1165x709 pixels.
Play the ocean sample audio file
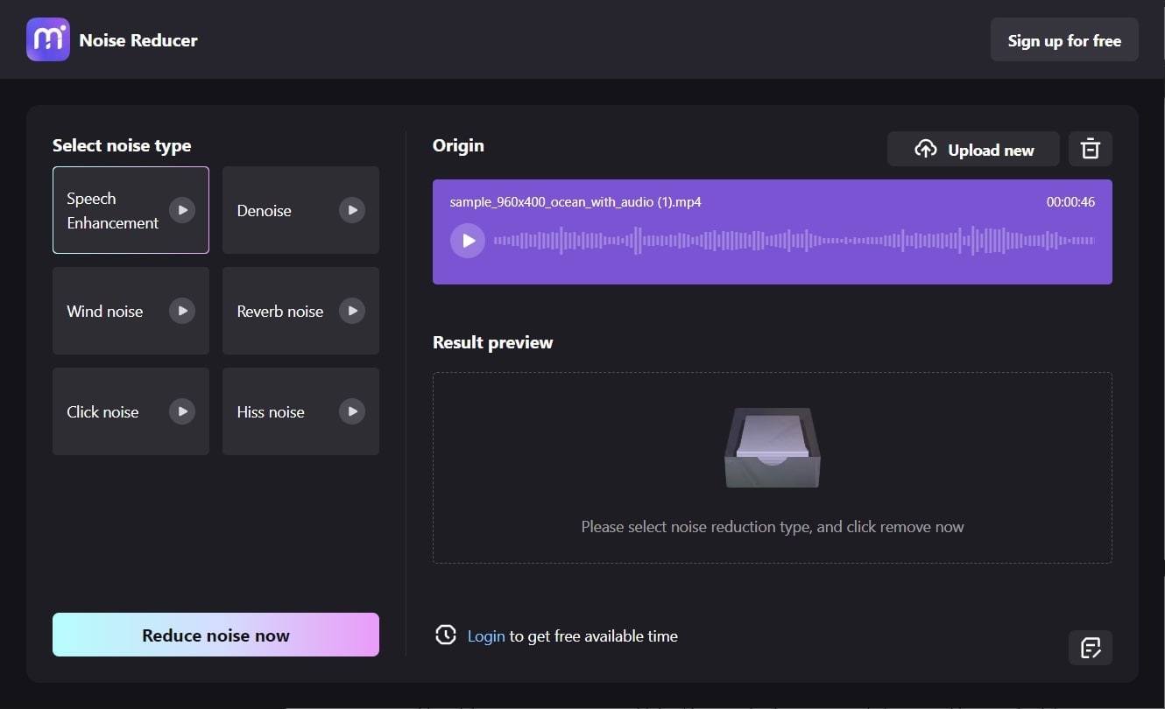click(x=467, y=240)
